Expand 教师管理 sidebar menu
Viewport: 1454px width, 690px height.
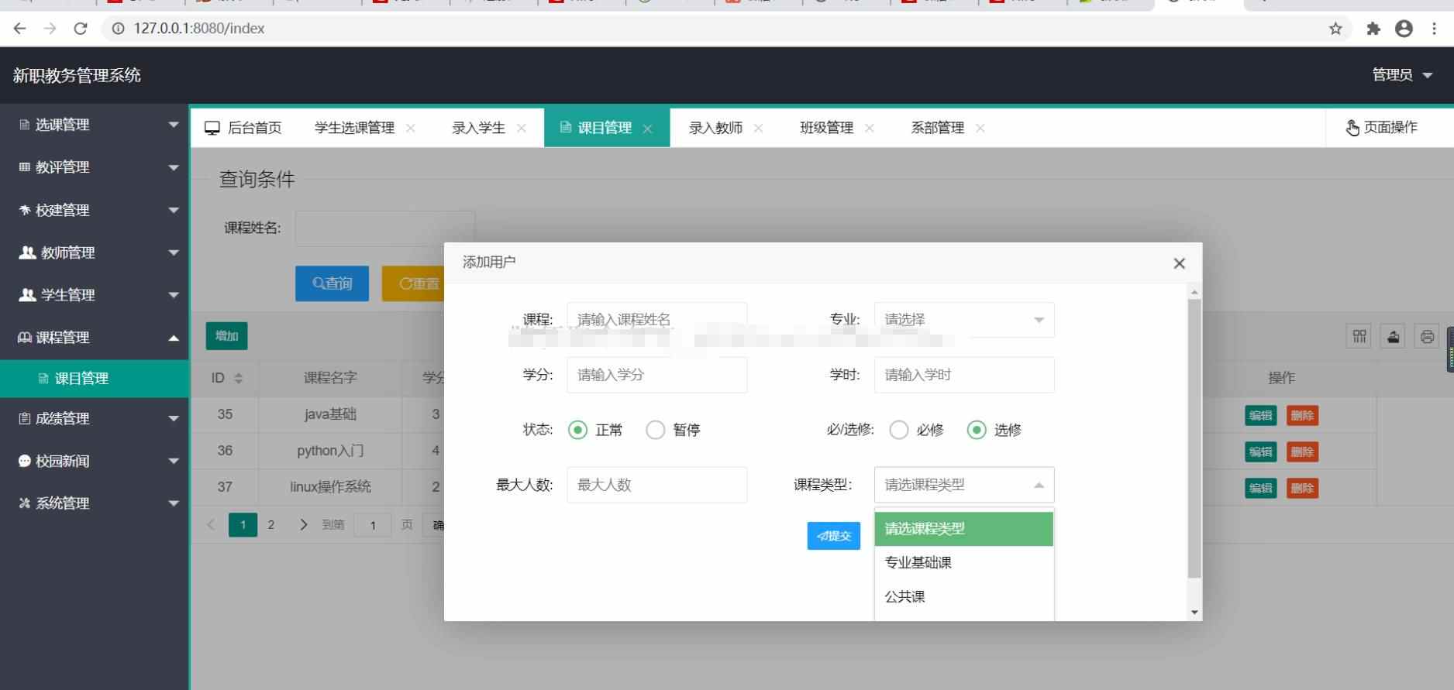pos(95,252)
